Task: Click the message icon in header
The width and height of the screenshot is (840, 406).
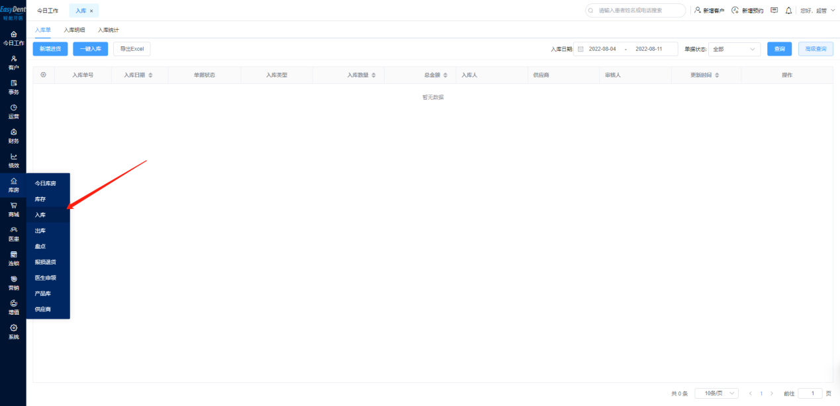Action: pos(774,11)
